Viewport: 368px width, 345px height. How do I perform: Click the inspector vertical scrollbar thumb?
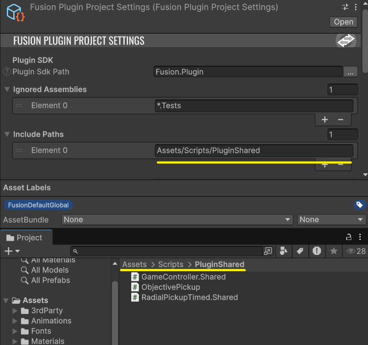[x=365, y=41]
